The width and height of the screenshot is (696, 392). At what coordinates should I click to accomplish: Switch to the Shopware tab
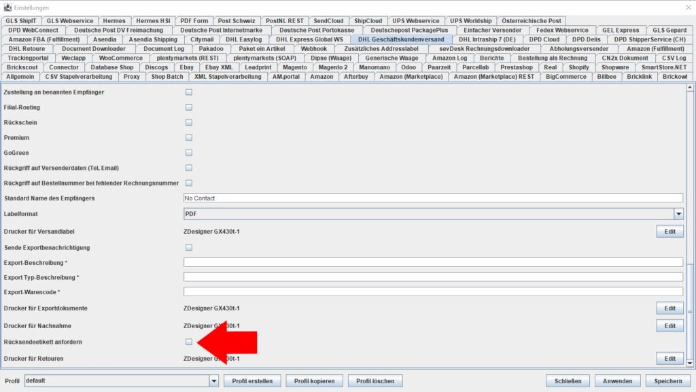614,67
